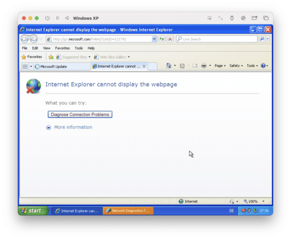The width and height of the screenshot is (291, 239).
Task: Open Network Diagnostics taskbar button
Action: tap(128, 211)
